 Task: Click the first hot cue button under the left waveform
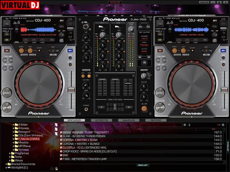click(x=25, y=40)
